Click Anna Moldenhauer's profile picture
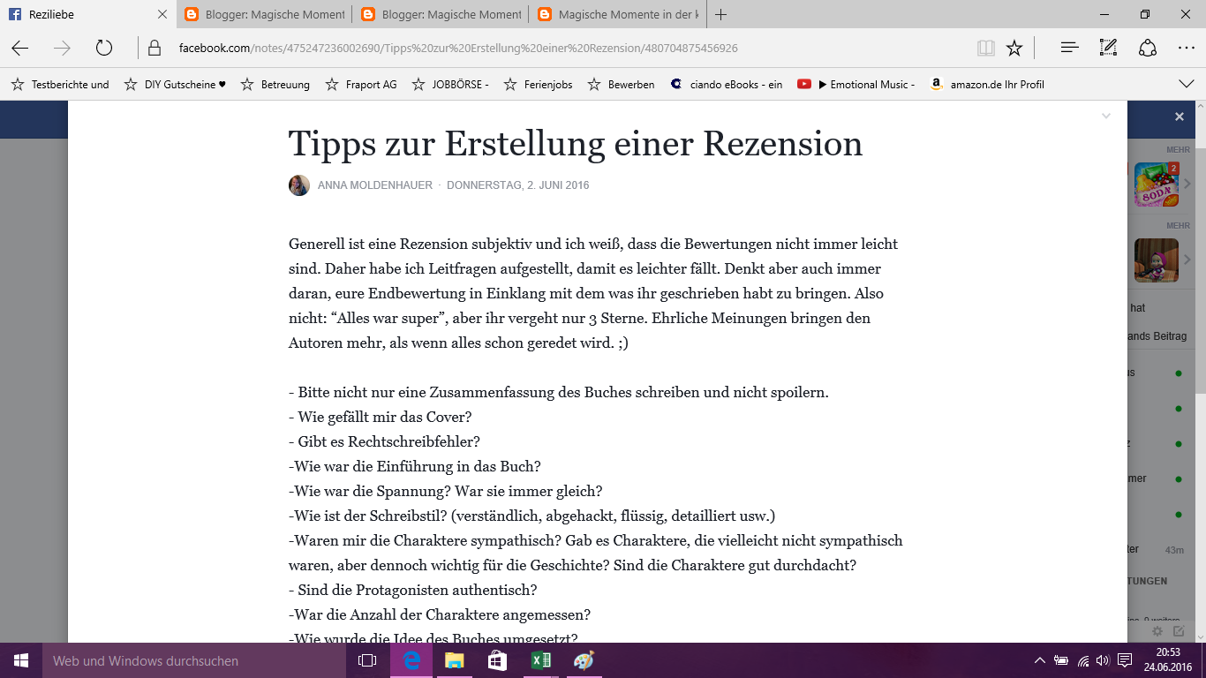This screenshot has height=678, width=1206. coord(299,185)
